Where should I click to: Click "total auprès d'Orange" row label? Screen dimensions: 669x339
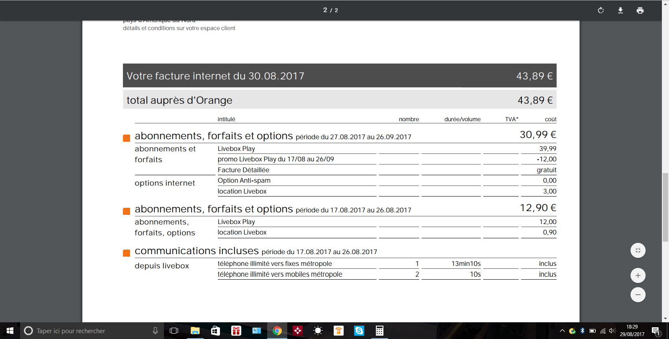tap(179, 100)
